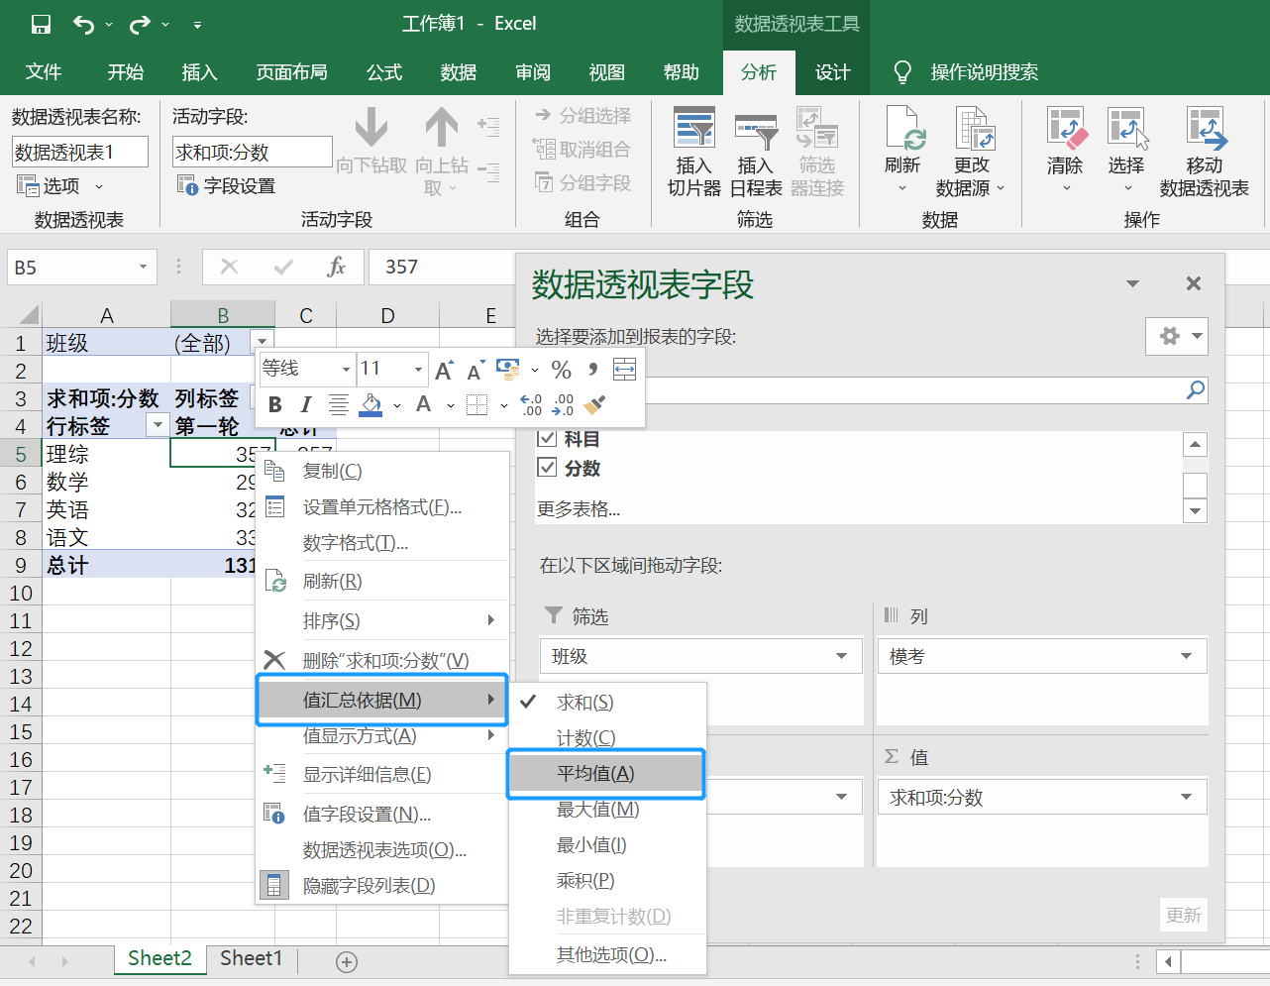The width and height of the screenshot is (1270, 986).
Task: Click center align icon in mini toolbar
Action: 338,404
